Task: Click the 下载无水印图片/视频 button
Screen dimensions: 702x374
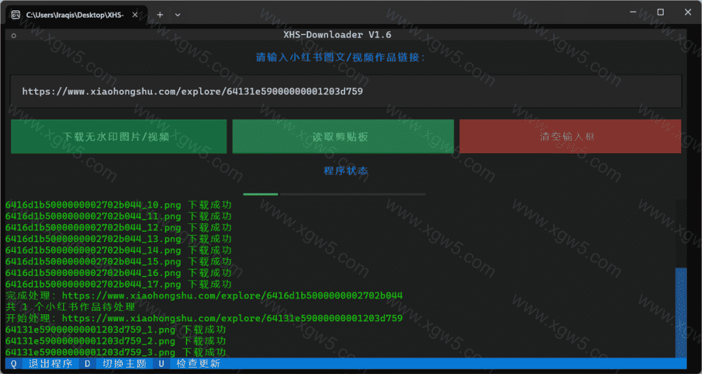Action: tap(119, 136)
